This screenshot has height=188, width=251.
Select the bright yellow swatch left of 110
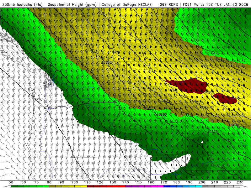(84, 186)
